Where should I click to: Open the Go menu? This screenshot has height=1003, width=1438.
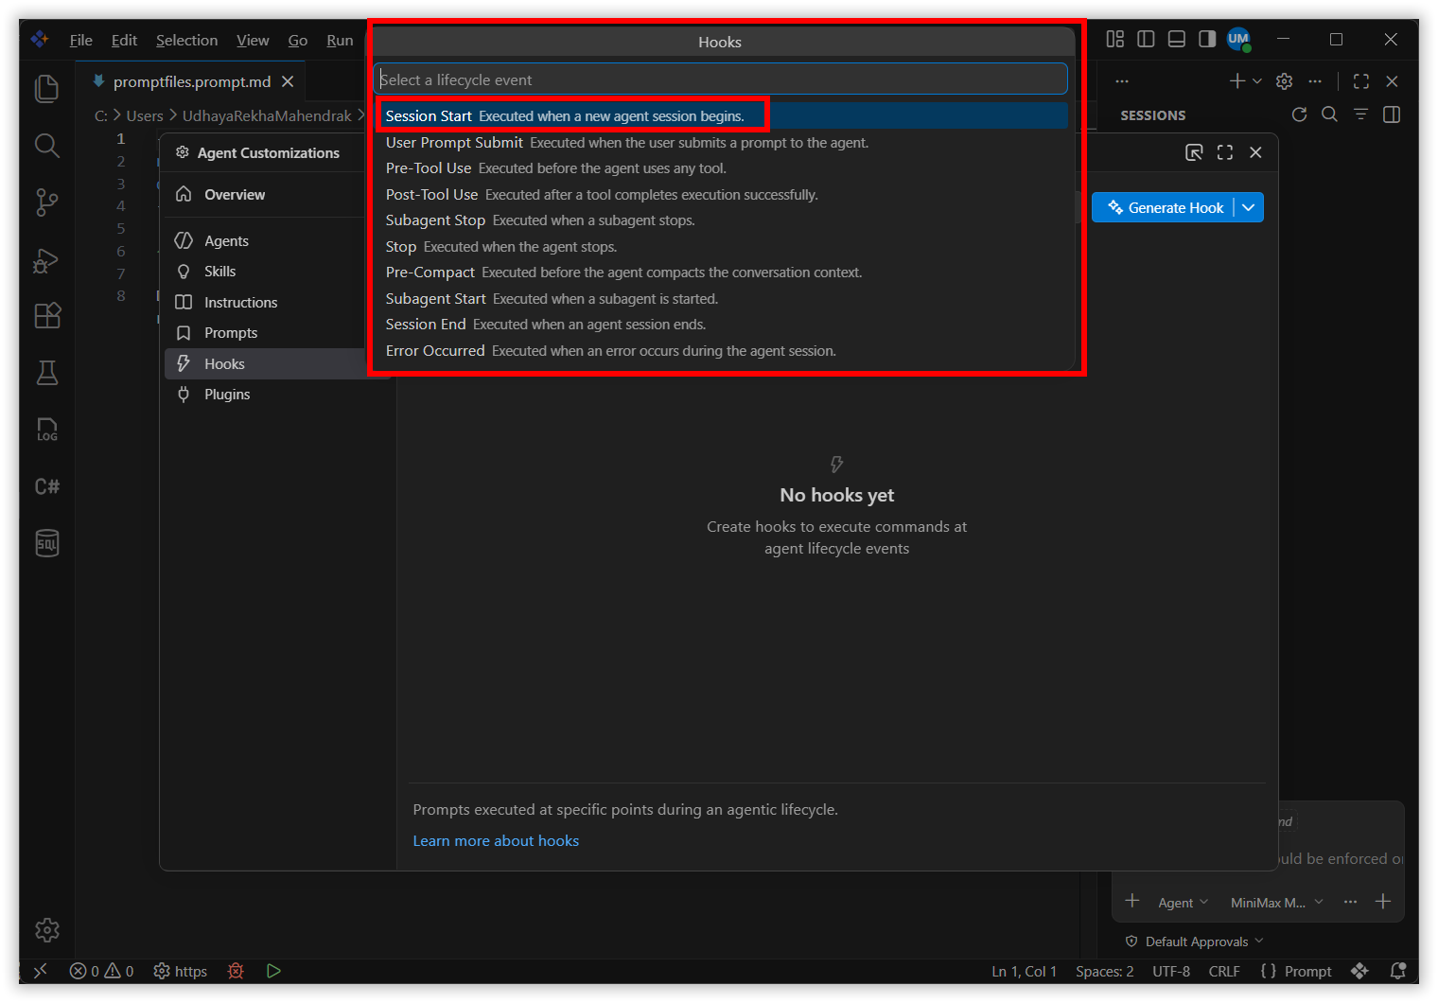[298, 40]
